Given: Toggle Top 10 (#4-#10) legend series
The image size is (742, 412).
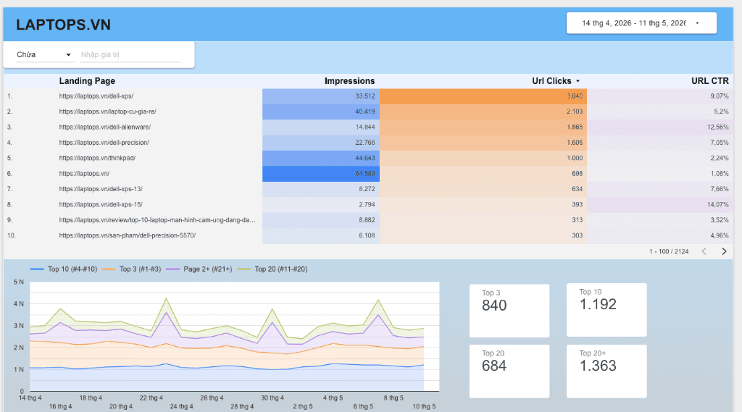Looking at the screenshot, I should [64, 269].
